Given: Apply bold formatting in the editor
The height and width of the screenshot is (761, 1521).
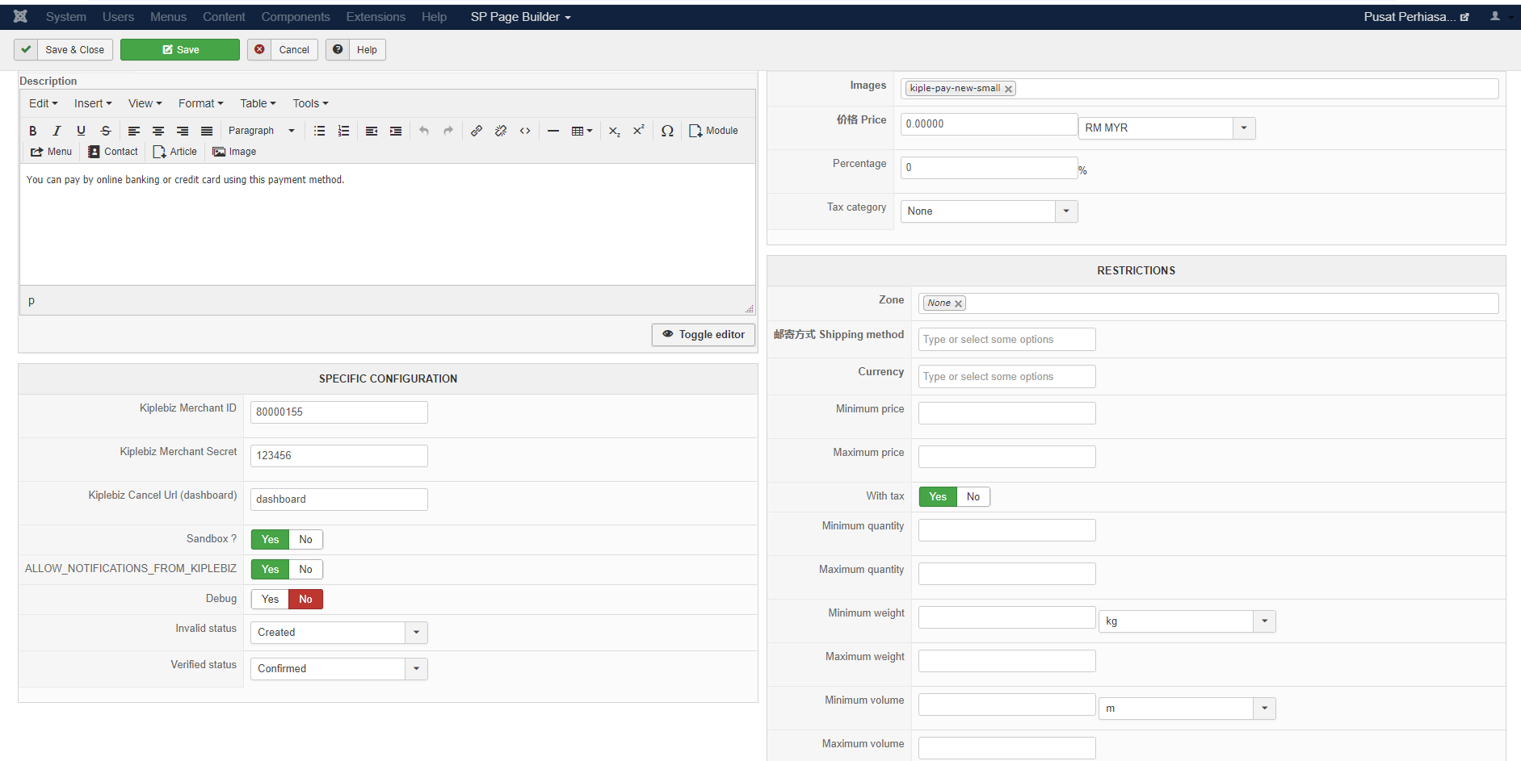Looking at the screenshot, I should 33,131.
